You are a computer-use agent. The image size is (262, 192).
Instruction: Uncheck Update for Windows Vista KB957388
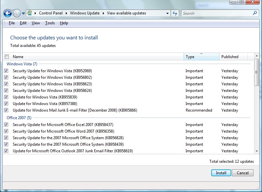tap(6, 104)
